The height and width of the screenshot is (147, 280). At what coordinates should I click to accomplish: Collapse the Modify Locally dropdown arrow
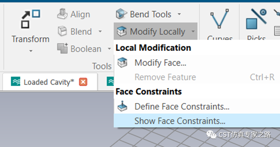point(193,31)
